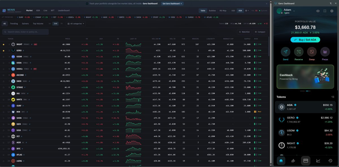The image size is (339, 167).
Task: Open the globe language dropdown
Action: [x=247, y=10]
